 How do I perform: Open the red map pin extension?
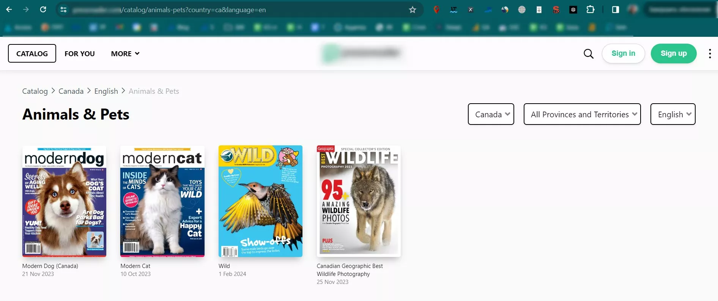(x=436, y=10)
